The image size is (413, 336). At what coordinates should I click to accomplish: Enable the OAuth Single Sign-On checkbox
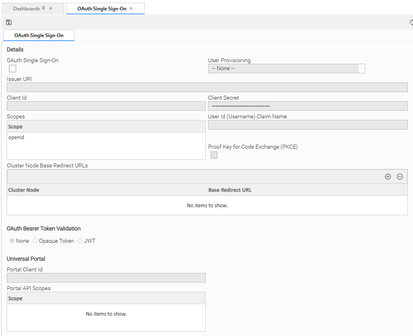pos(13,69)
